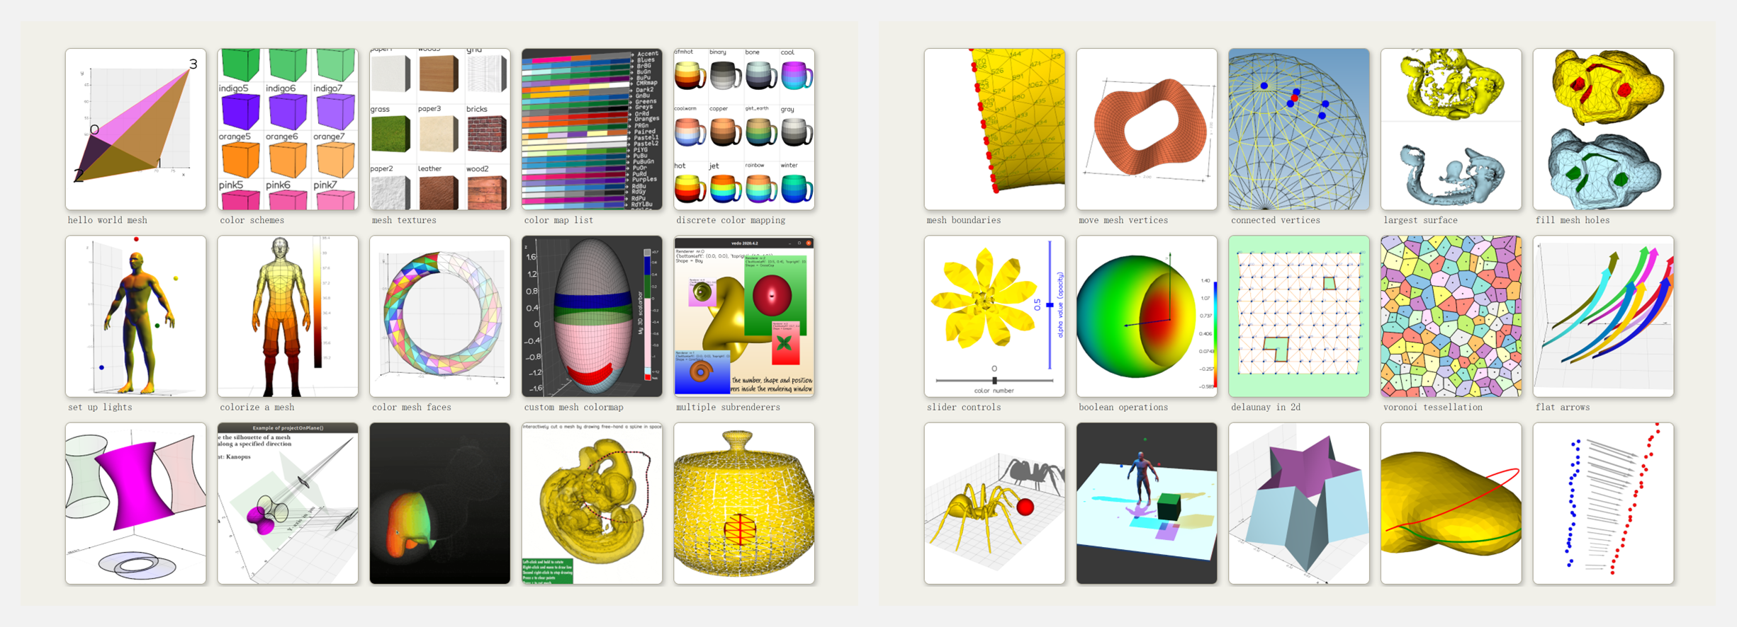Select the projectOnPlane example thumbnail

(288, 503)
